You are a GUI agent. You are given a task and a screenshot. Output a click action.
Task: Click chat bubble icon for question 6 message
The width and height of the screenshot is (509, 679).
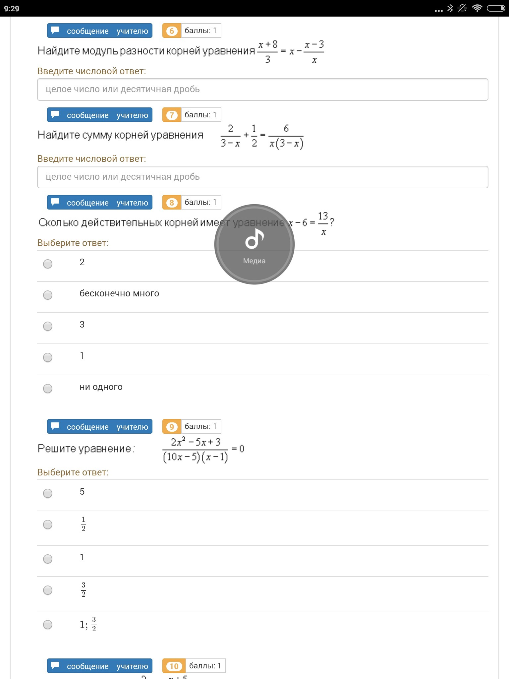point(55,31)
